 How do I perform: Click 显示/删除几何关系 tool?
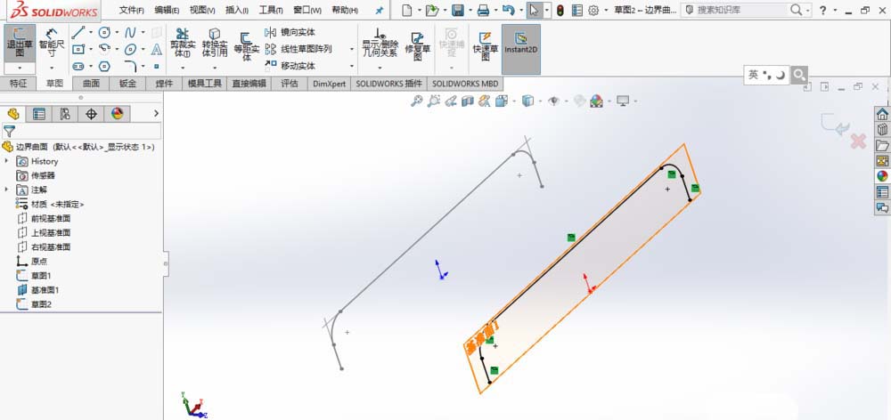(380, 43)
